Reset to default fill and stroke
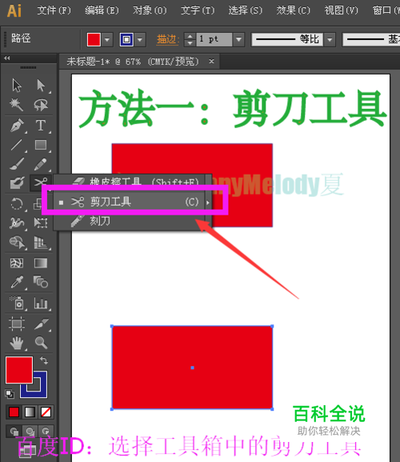This screenshot has height=462, width=400. coord(10,394)
